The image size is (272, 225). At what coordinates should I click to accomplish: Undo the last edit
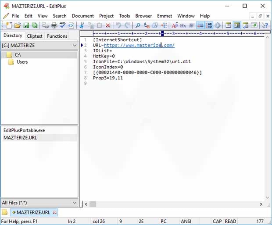coord(118,25)
